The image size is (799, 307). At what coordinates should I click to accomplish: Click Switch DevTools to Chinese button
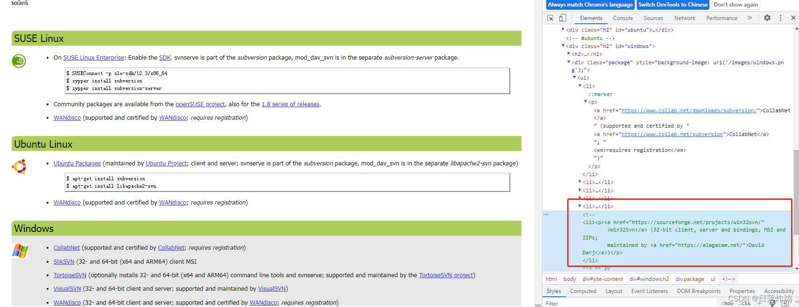673,5
